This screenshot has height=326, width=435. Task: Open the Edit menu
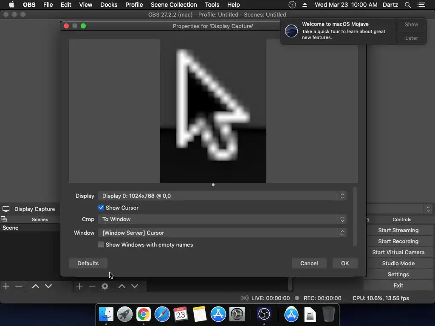(66, 5)
